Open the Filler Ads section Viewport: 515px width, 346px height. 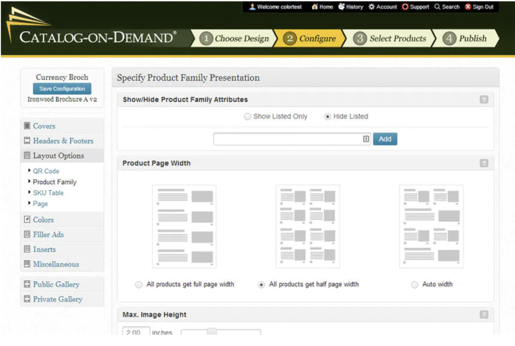62,234
